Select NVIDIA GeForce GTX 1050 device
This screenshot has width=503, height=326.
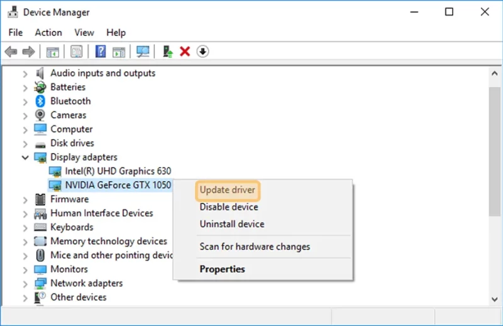click(x=118, y=185)
